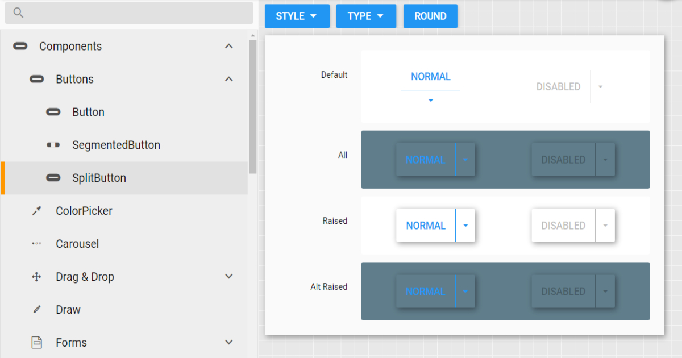Expand the Drag & Drop chevron
Screen dimensions: 682x358
tap(229, 277)
